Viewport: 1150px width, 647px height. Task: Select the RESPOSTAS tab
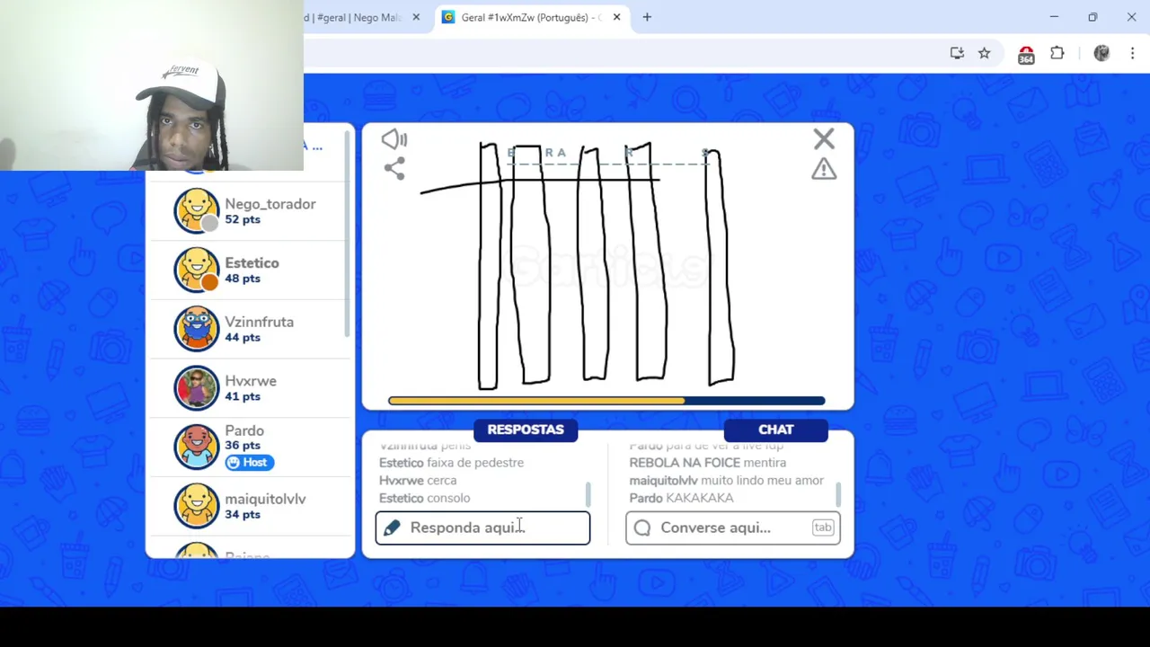click(526, 430)
